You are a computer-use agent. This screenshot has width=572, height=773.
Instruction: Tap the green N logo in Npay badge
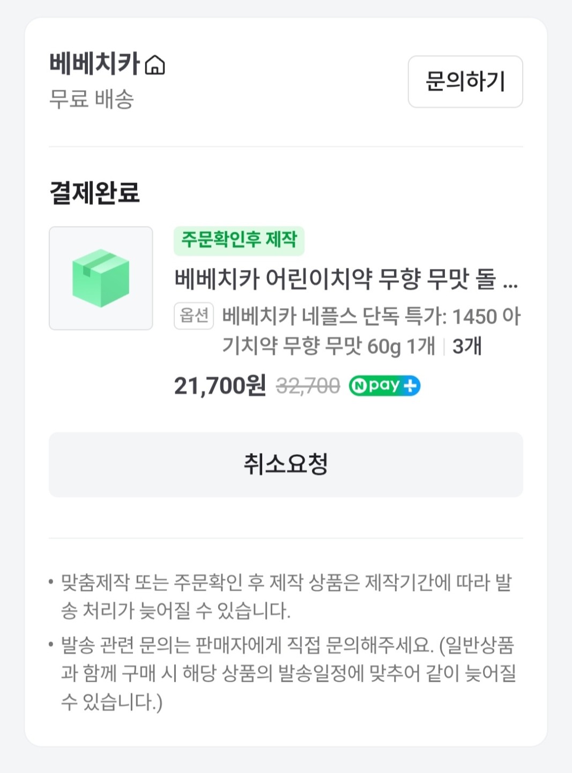tap(360, 385)
